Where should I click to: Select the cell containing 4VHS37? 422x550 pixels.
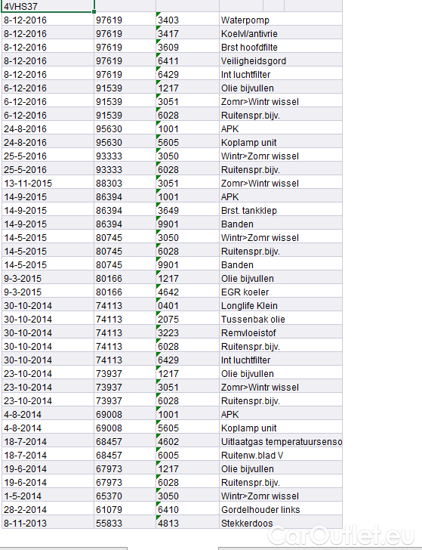coord(48,6)
